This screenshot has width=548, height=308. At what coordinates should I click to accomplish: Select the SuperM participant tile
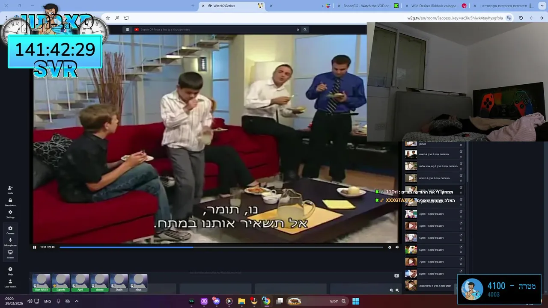coord(61,283)
